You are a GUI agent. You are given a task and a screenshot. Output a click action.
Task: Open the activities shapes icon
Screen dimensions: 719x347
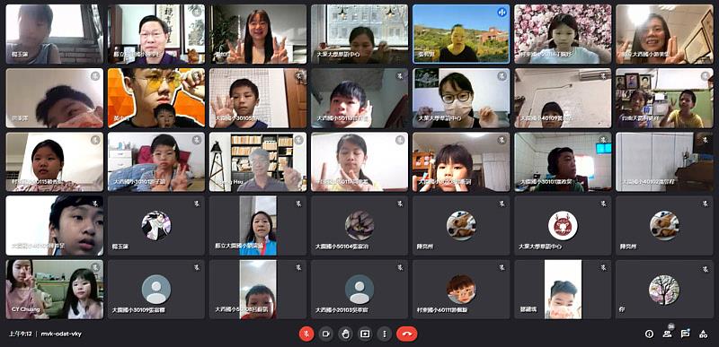[703, 334]
